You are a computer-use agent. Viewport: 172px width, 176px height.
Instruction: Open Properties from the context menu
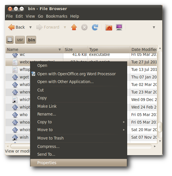(x=79, y=163)
